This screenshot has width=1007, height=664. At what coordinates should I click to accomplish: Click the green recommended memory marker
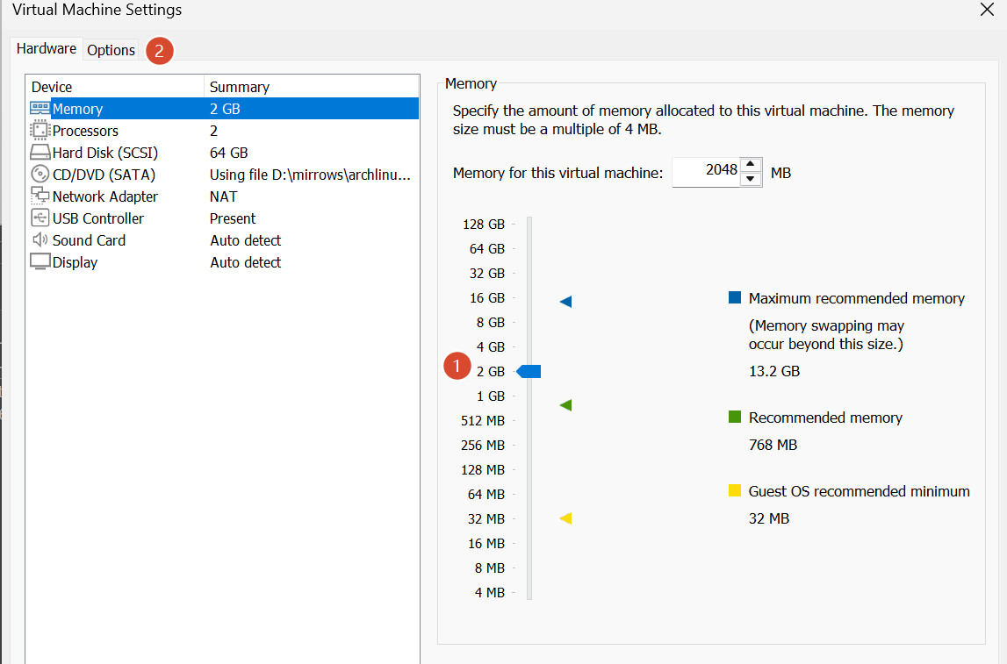(565, 405)
